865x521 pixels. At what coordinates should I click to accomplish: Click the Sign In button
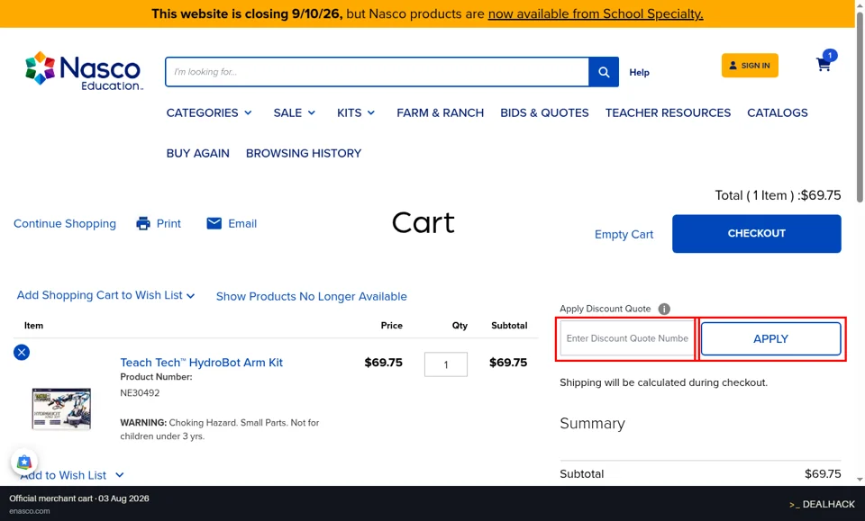pyautogui.click(x=750, y=66)
